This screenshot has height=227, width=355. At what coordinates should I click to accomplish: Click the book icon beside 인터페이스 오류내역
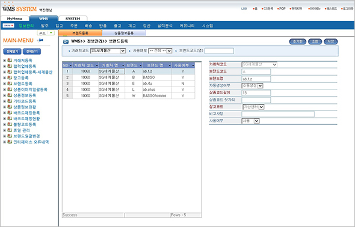tap(10, 142)
